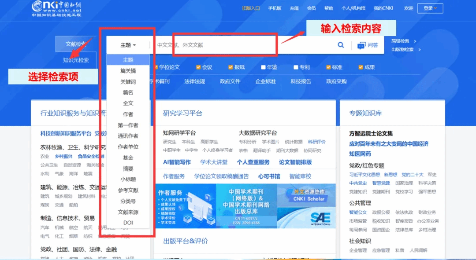
Task: Open 知医网药 link
Action: coord(360,154)
